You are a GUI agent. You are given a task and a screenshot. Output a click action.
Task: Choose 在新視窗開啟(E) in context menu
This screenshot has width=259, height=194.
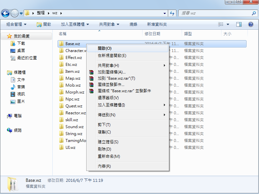[127, 56]
